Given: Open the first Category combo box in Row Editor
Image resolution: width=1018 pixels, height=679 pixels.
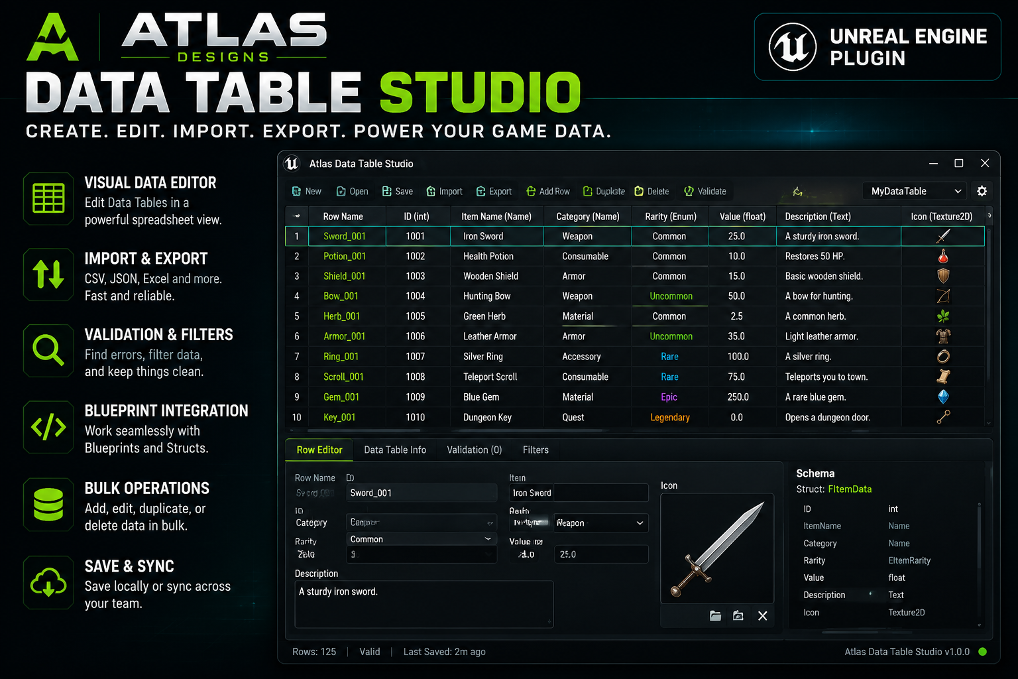Looking at the screenshot, I should (422, 523).
